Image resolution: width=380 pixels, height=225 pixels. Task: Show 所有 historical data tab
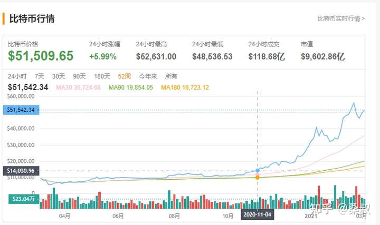click(x=171, y=76)
